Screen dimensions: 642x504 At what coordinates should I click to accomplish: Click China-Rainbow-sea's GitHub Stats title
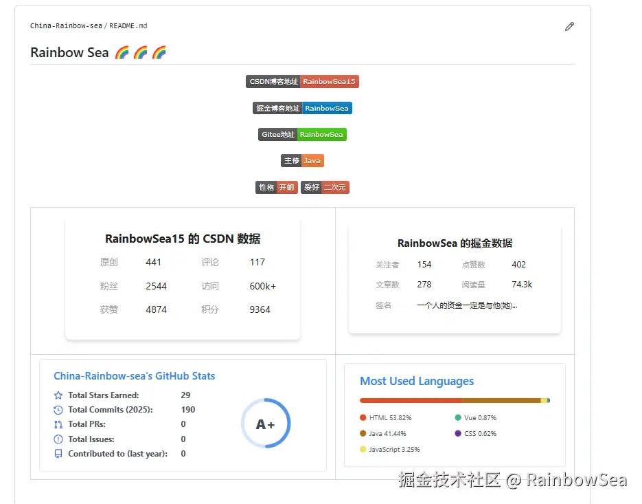135,376
